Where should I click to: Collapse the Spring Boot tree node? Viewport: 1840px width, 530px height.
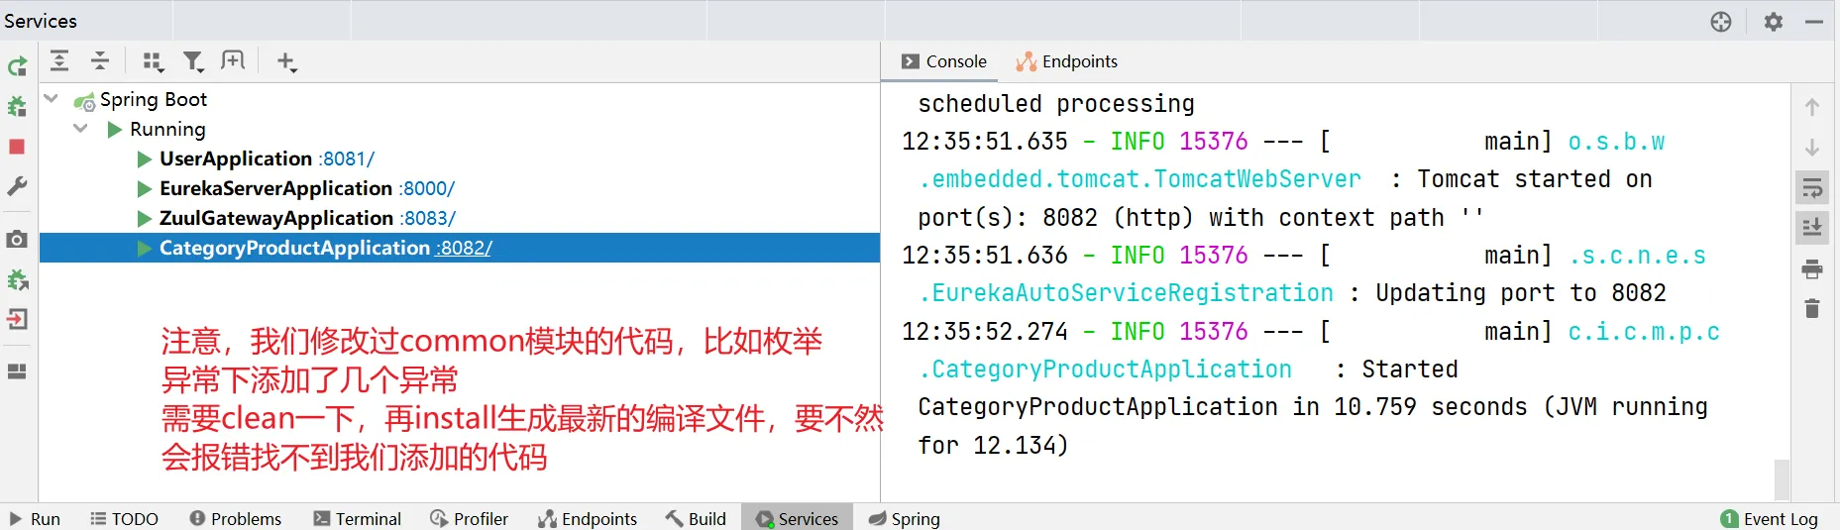point(52,99)
